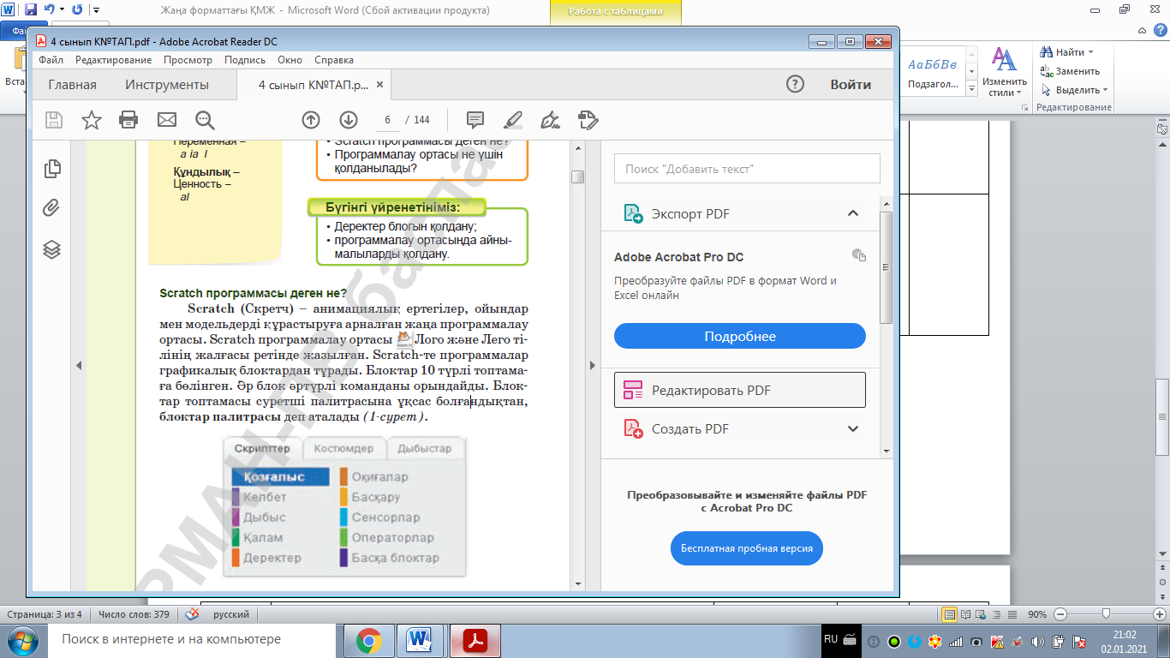Viewport: 1170px width, 658px height.
Task: Open the Fill & Sign pen tool
Action: (x=551, y=120)
